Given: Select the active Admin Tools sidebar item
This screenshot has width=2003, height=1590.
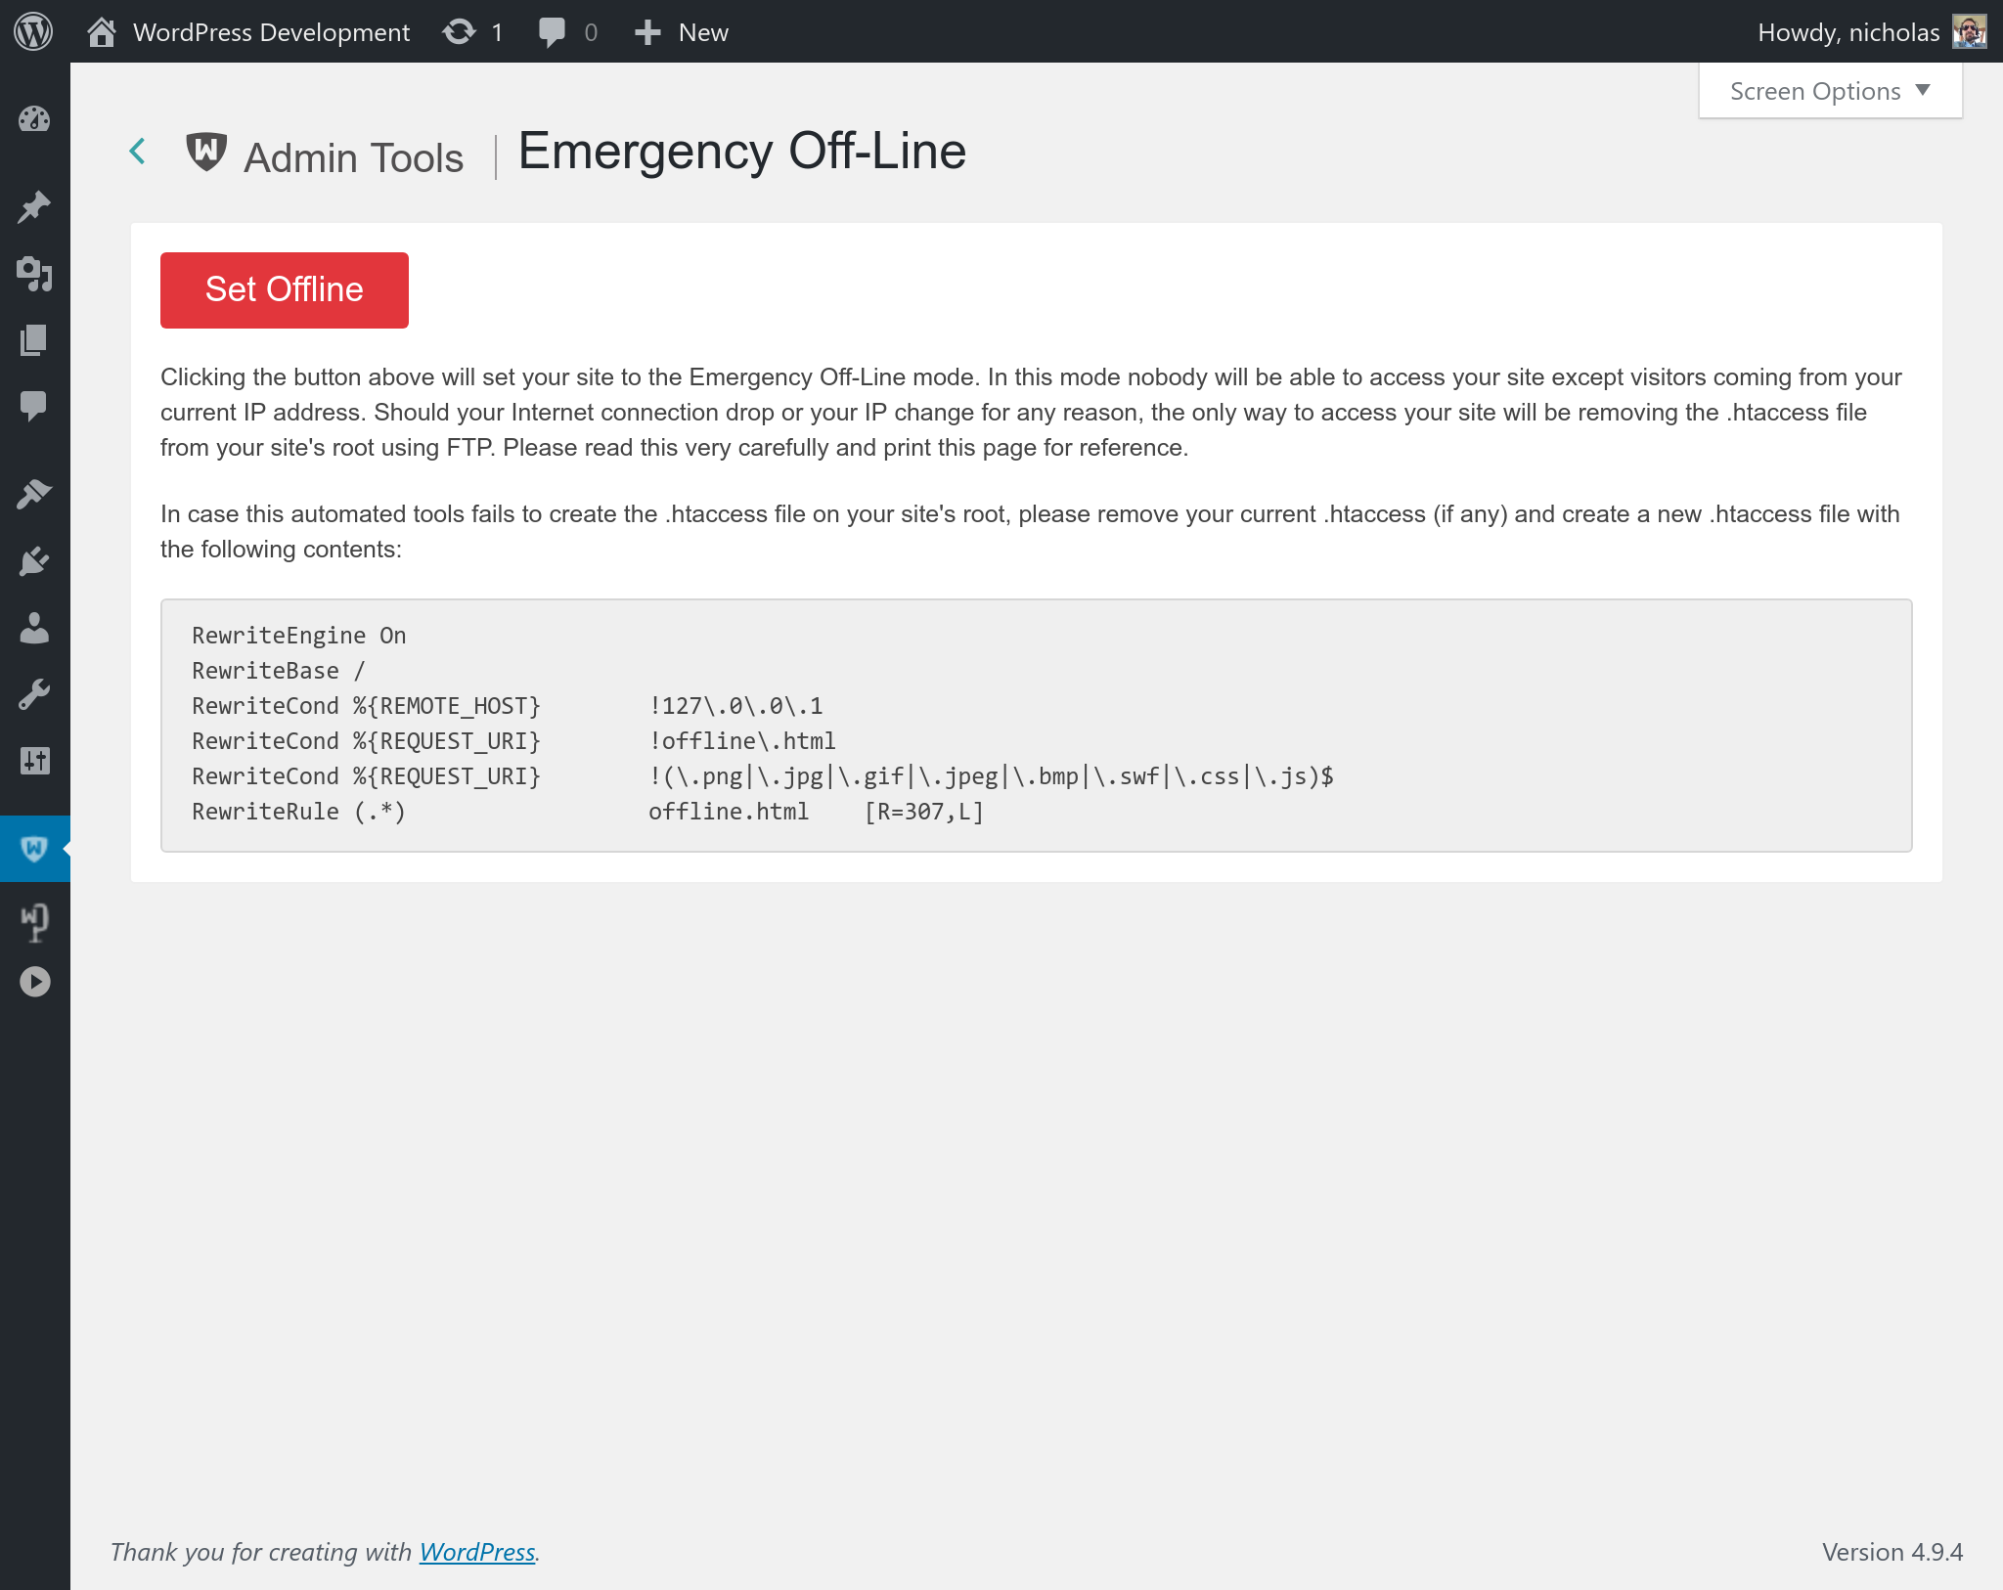Looking at the screenshot, I should tap(34, 849).
